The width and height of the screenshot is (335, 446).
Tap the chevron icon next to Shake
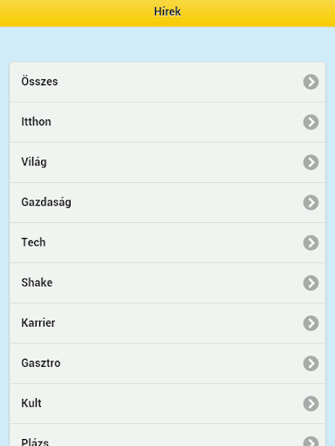click(311, 283)
